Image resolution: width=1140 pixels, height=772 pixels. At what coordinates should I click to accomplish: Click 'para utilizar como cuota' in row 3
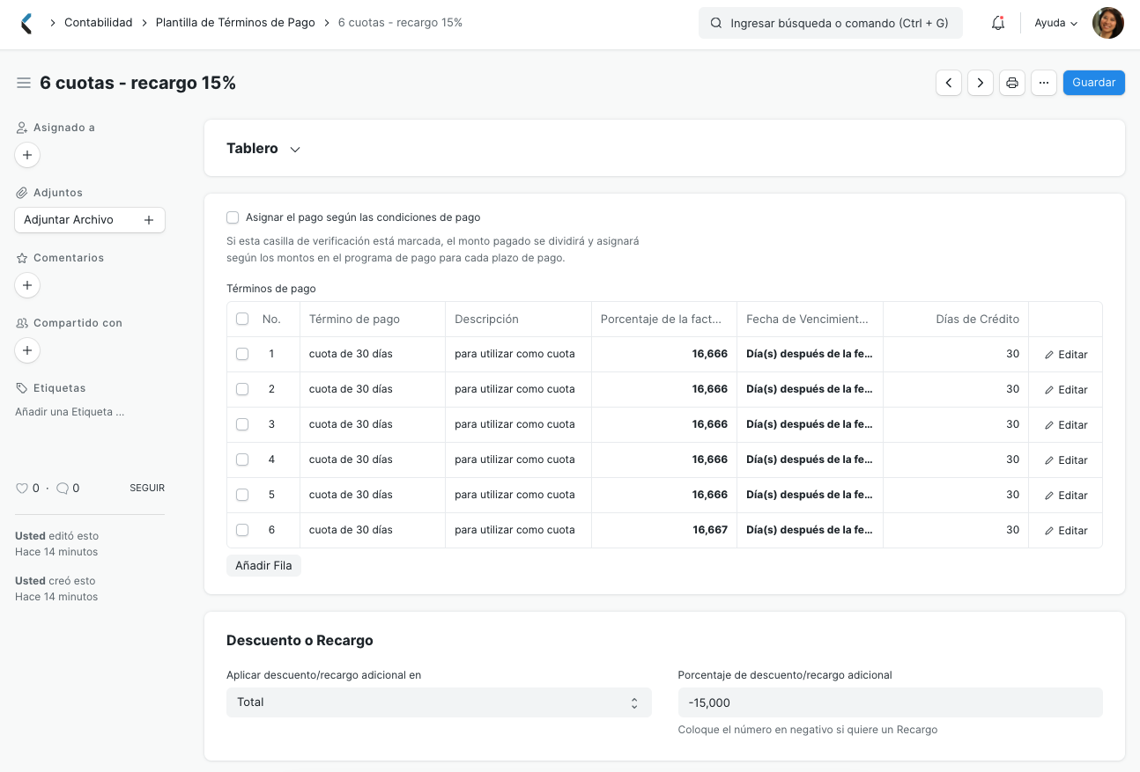tap(514, 424)
